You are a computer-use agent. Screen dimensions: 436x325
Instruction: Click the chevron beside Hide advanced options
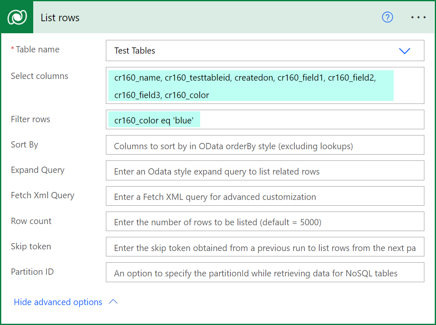113,302
